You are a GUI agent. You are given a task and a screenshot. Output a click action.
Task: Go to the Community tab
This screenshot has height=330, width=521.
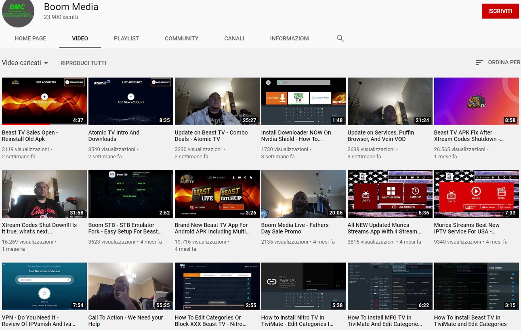pos(181,38)
